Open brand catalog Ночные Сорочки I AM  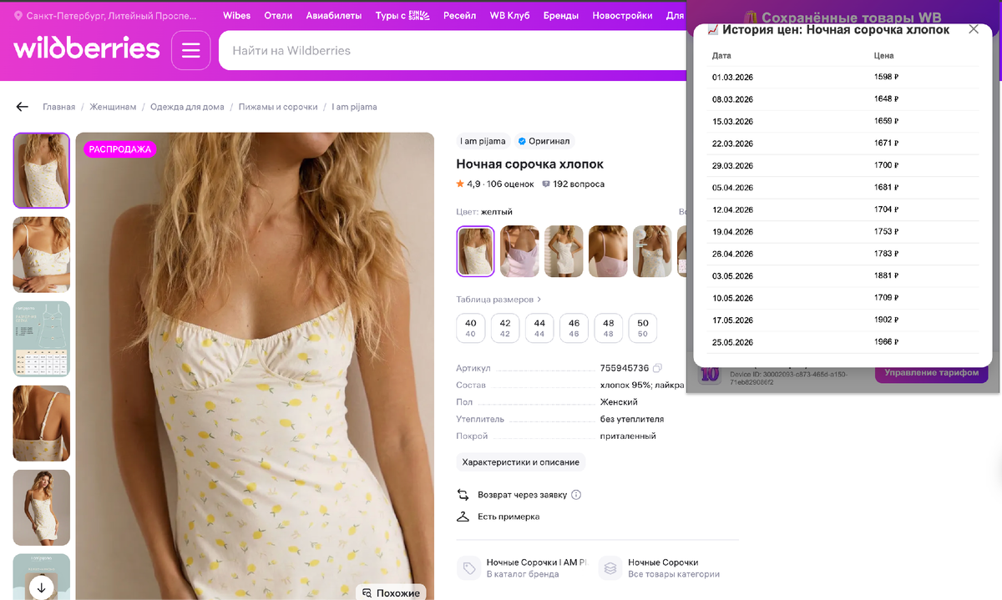523,568
